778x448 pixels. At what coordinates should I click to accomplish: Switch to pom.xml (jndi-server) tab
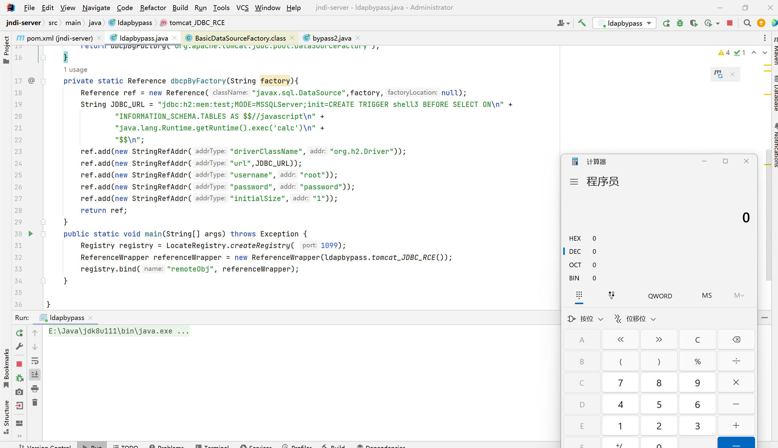pos(59,38)
